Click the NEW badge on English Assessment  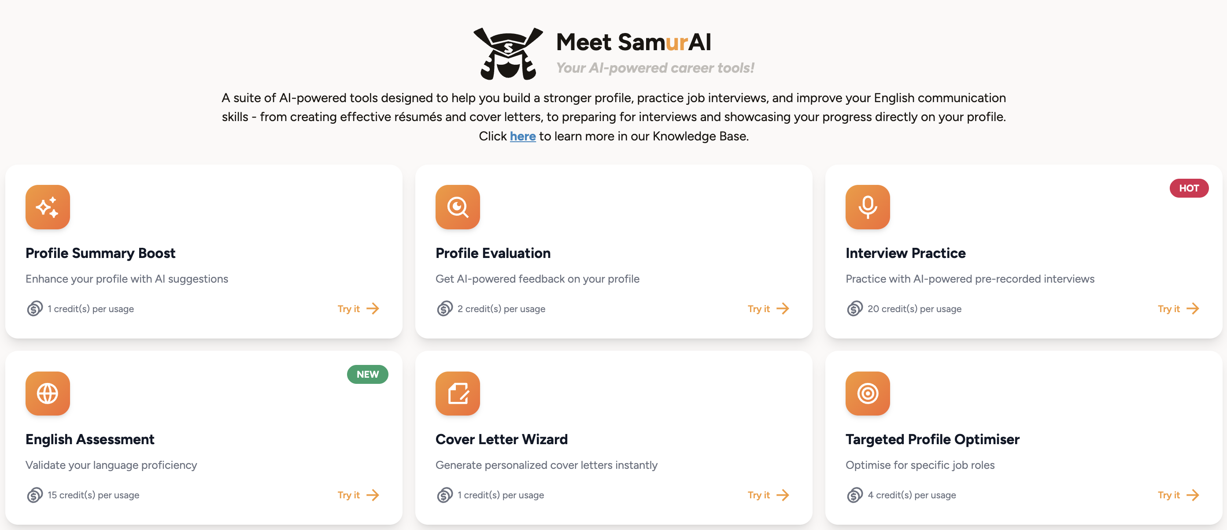click(x=367, y=374)
